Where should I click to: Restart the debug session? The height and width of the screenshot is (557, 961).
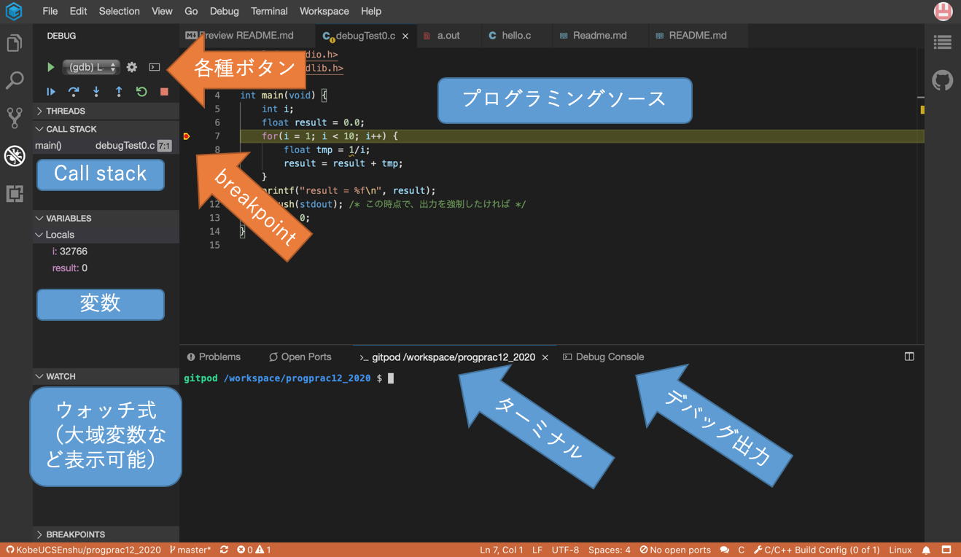[141, 92]
